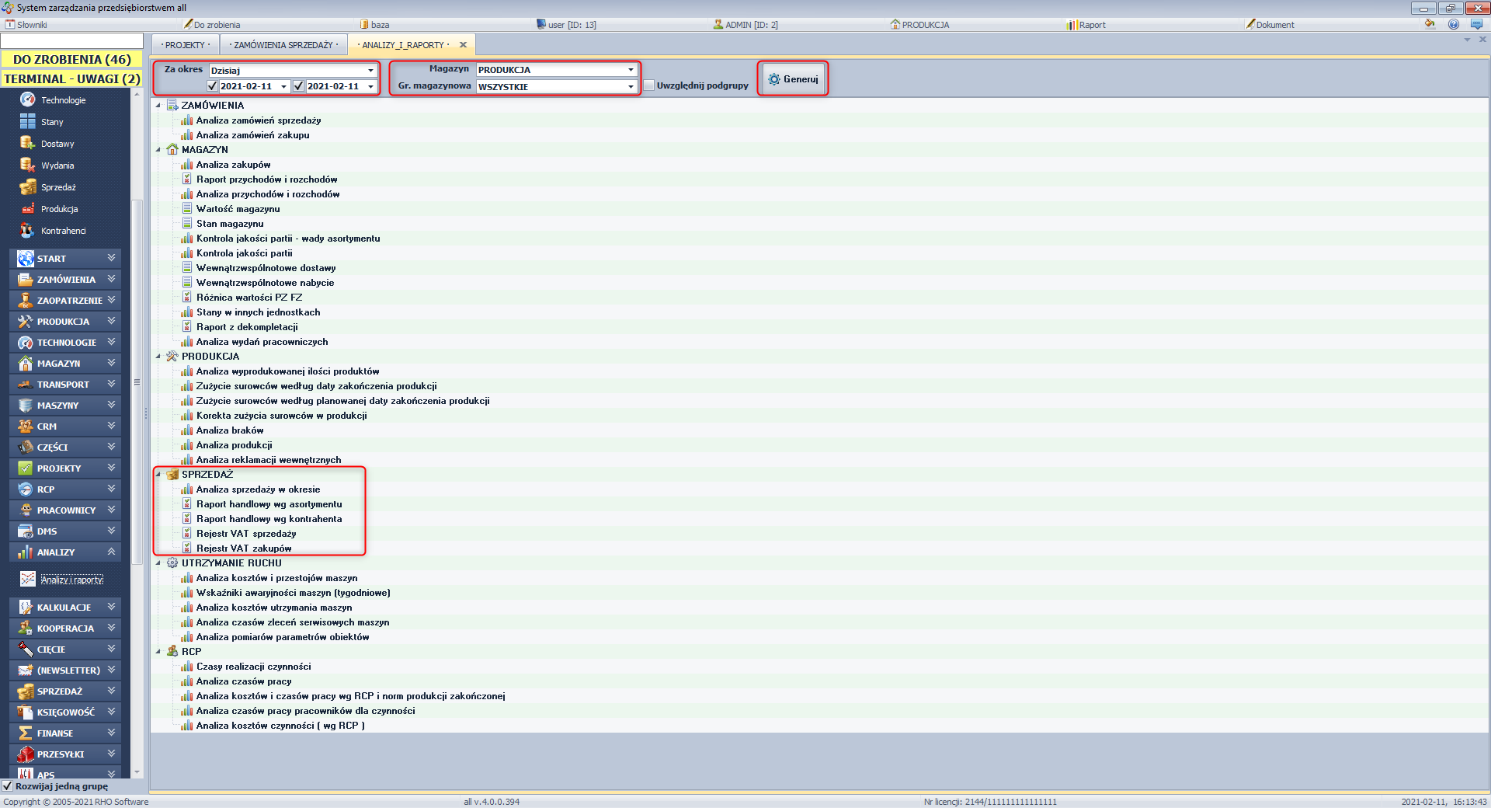The height and width of the screenshot is (808, 1491).
Task: Select Rejestr VAT sprzedaży report
Action: click(246, 534)
